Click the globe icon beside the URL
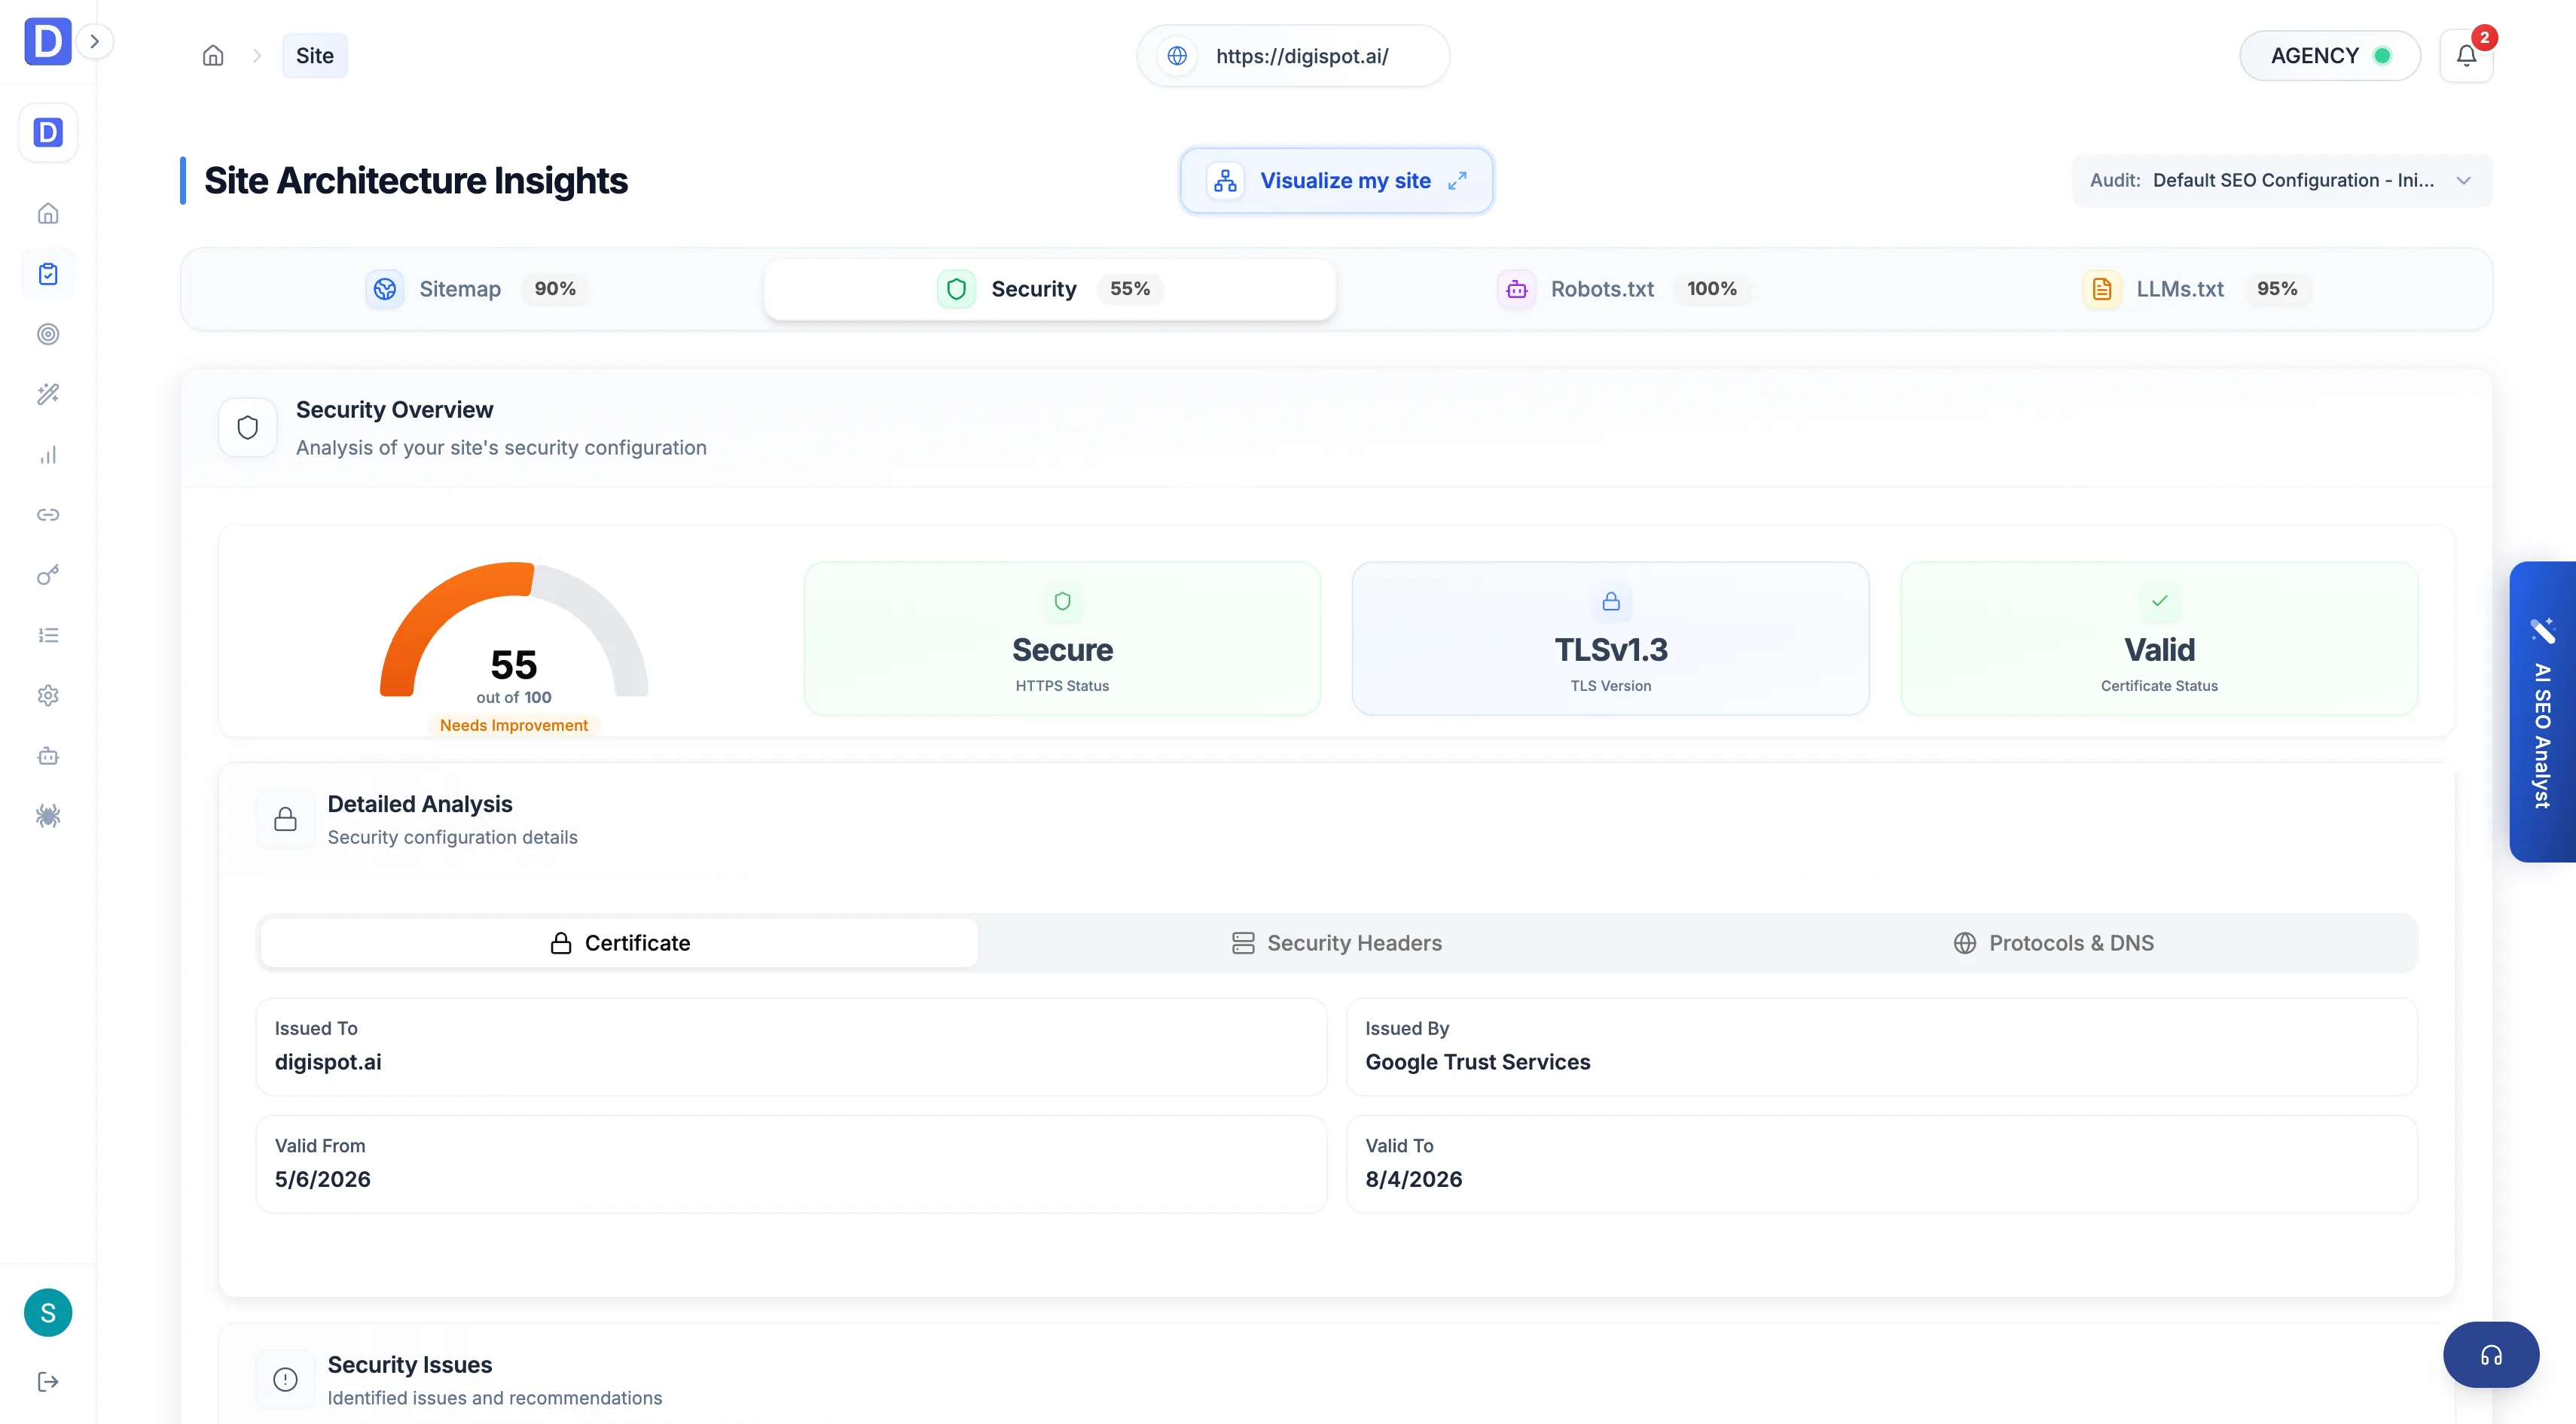The height and width of the screenshot is (1424, 2576). [1177, 56]
